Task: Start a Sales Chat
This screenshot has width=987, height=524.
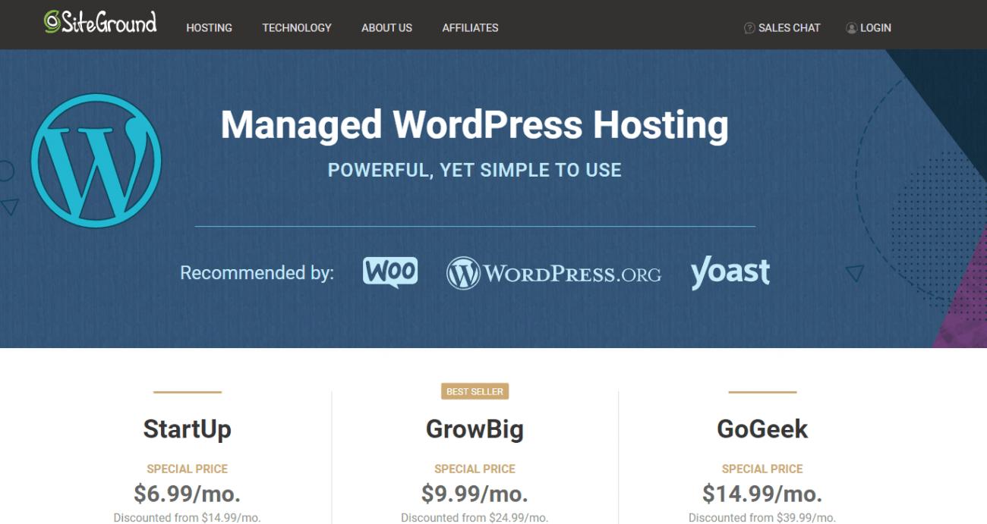Action: (789, 28)
